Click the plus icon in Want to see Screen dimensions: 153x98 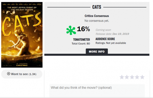pos(9,74)
